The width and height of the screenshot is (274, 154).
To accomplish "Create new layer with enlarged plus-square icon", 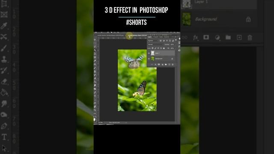I will (239, 37).
